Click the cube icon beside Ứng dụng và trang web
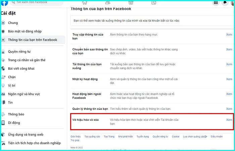 [x=3, y=135]
